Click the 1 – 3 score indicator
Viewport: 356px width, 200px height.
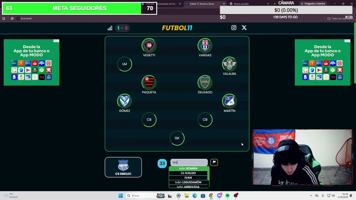[x=122, y=28]
